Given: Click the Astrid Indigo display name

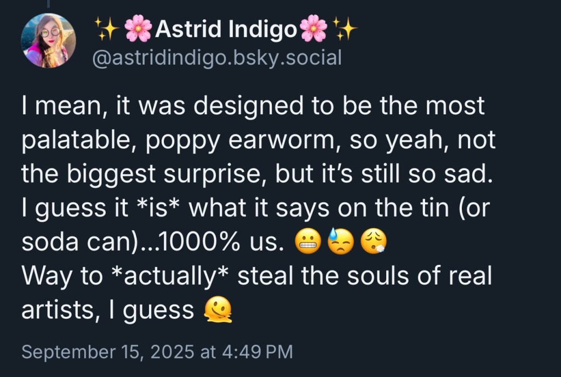Looking at the screenshot, I should pos(226,29).
